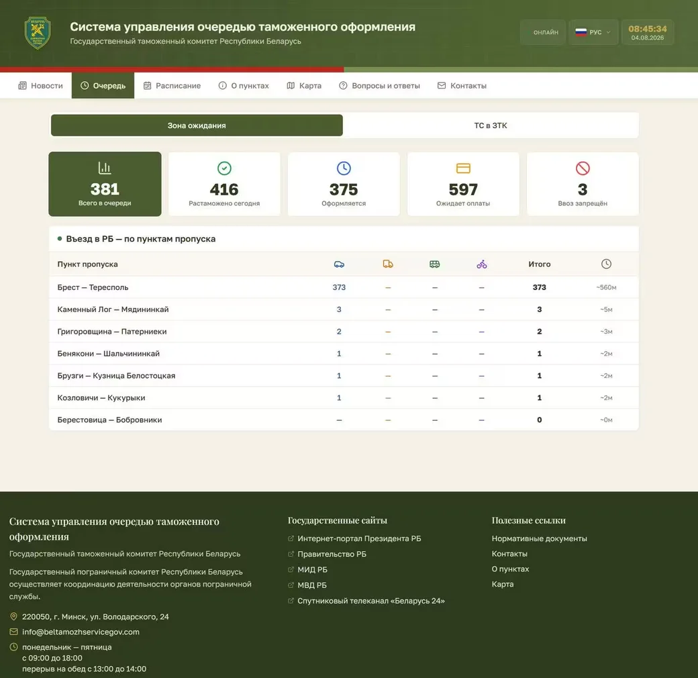Click the info@beltamozhservicegov.com email address
This screenshot has width=698, height=678.
81,632
